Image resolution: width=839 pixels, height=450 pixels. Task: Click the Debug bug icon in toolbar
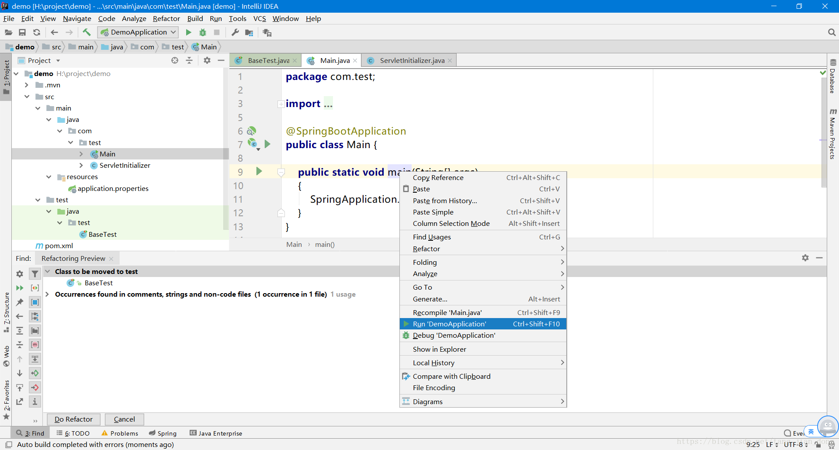pyautogui.click(x=203, y=32)
